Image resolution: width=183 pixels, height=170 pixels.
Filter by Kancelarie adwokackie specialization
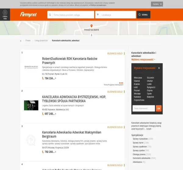click(x=142, y=158)
